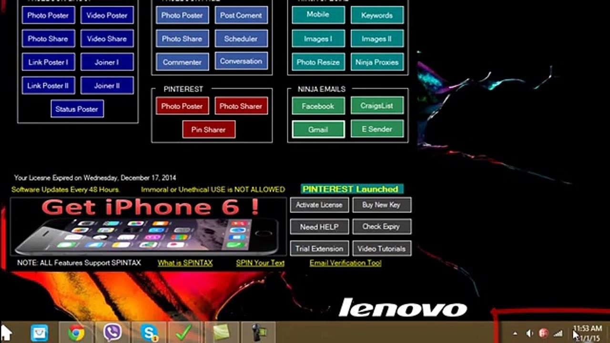The width and height of the screenshot is (610, 343).
Task: Open the screen recorder camera taskbar icon
Action: coord(258,333)
